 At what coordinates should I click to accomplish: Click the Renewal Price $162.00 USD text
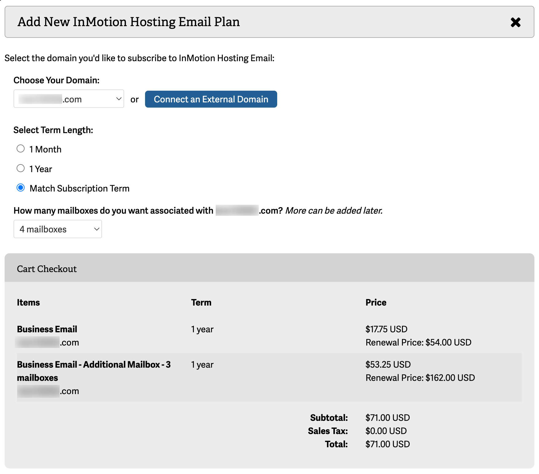coord(420,378)
